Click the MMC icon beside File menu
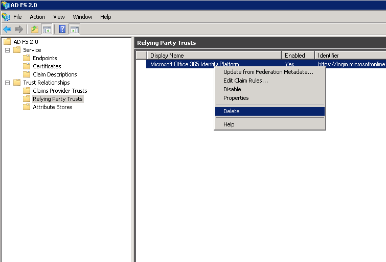This screenshot has width=386, height=262. pyautogui.click(x=6, y=17)
